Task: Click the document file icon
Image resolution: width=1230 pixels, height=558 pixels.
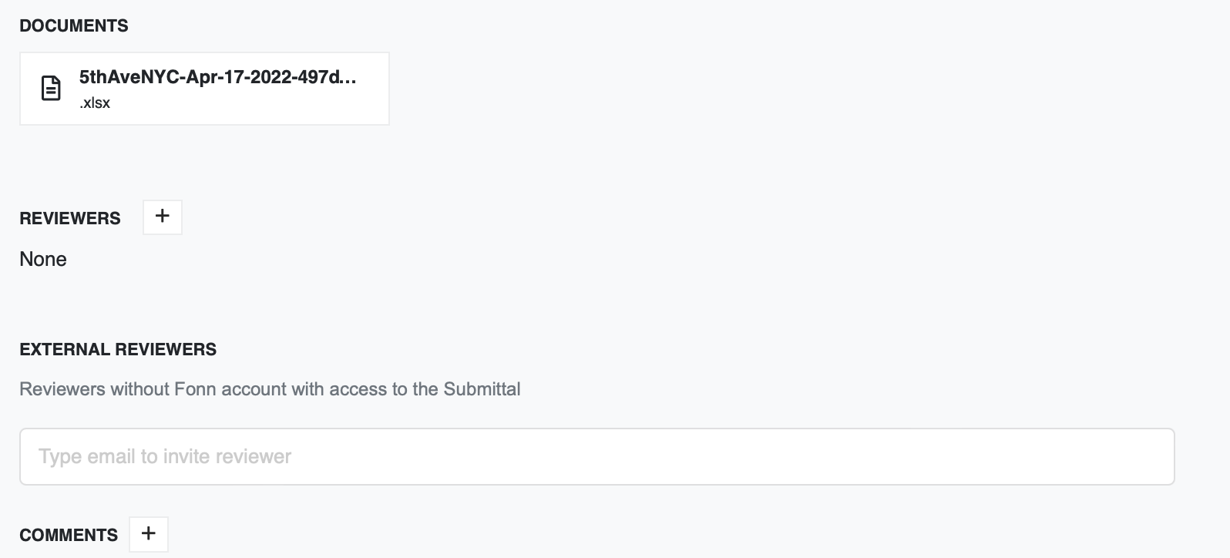Action: click(51, 89)
